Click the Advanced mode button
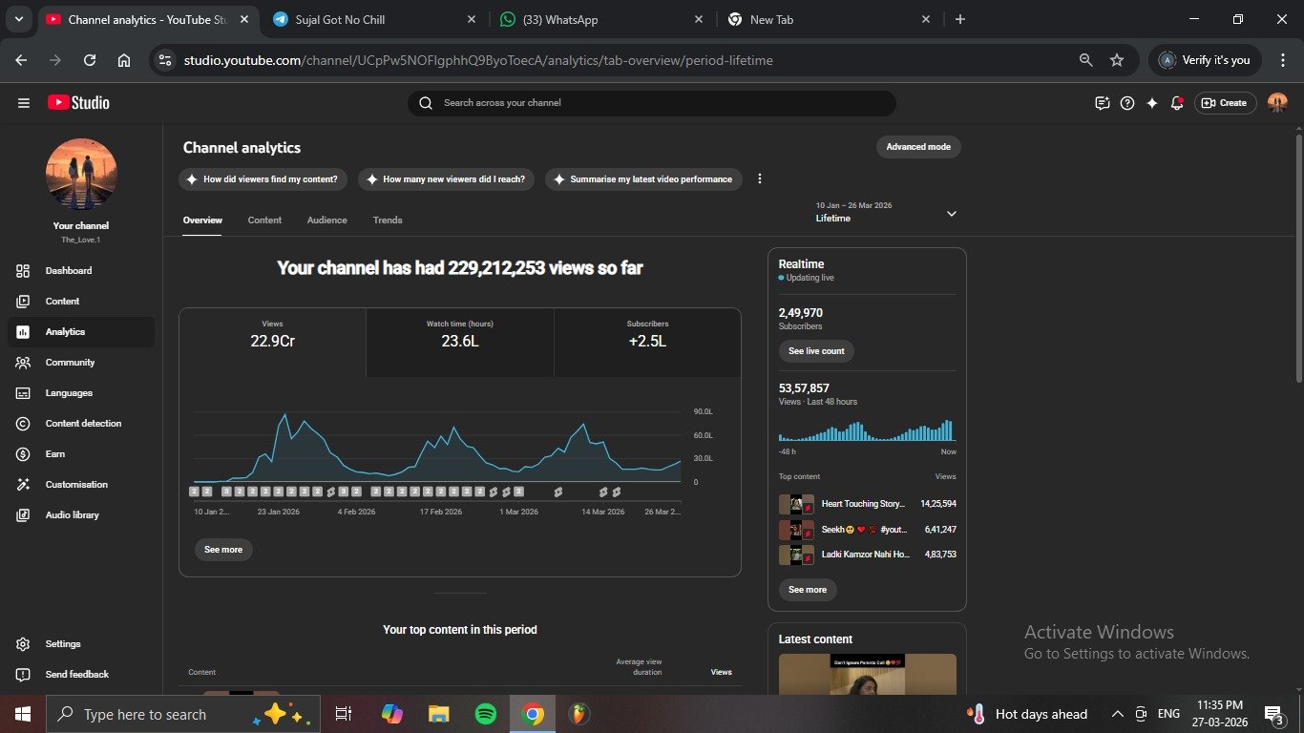The width and height of the screenshot is (1304, 733). pos(918,147)
